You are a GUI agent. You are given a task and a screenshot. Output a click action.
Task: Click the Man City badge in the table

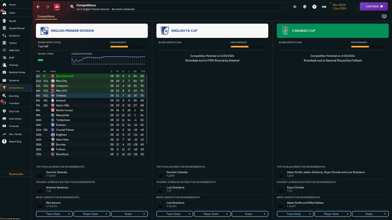coord(53,81)
